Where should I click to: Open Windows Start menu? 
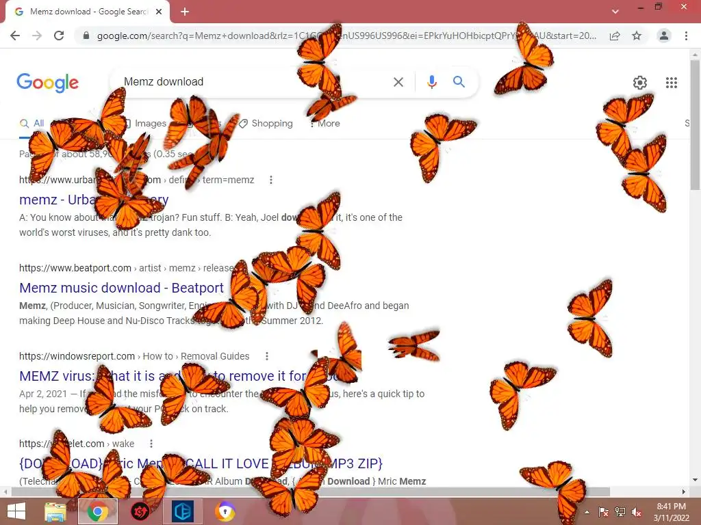(16, 511)
